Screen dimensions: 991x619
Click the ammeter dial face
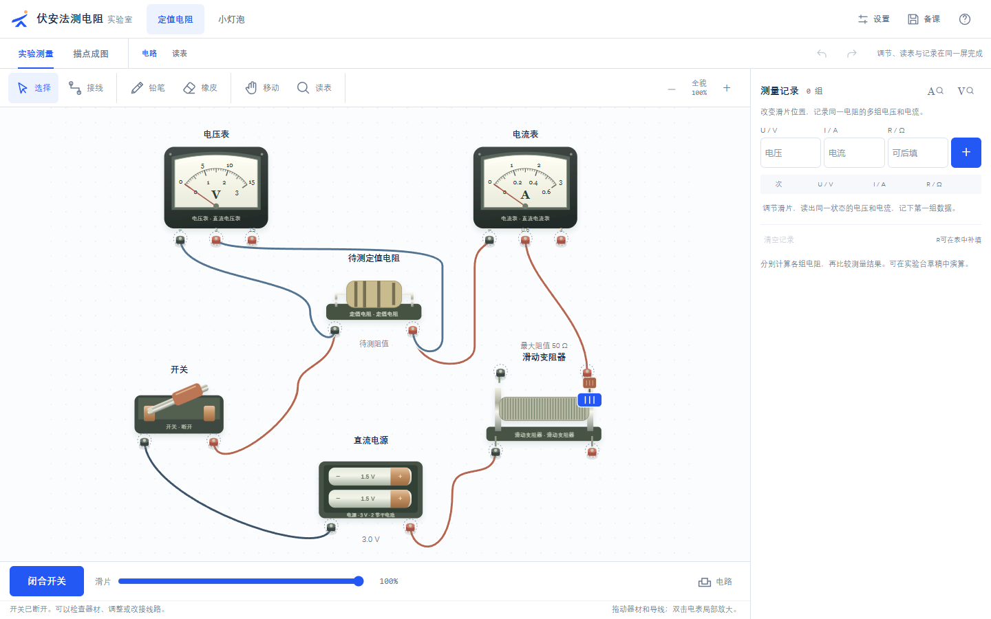pyautogui.click(x=525, y=181)
